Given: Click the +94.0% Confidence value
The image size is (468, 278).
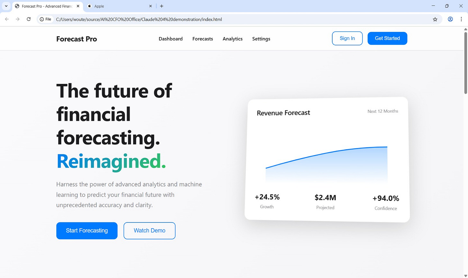Looking at the screenshot, I should point(386,198).
